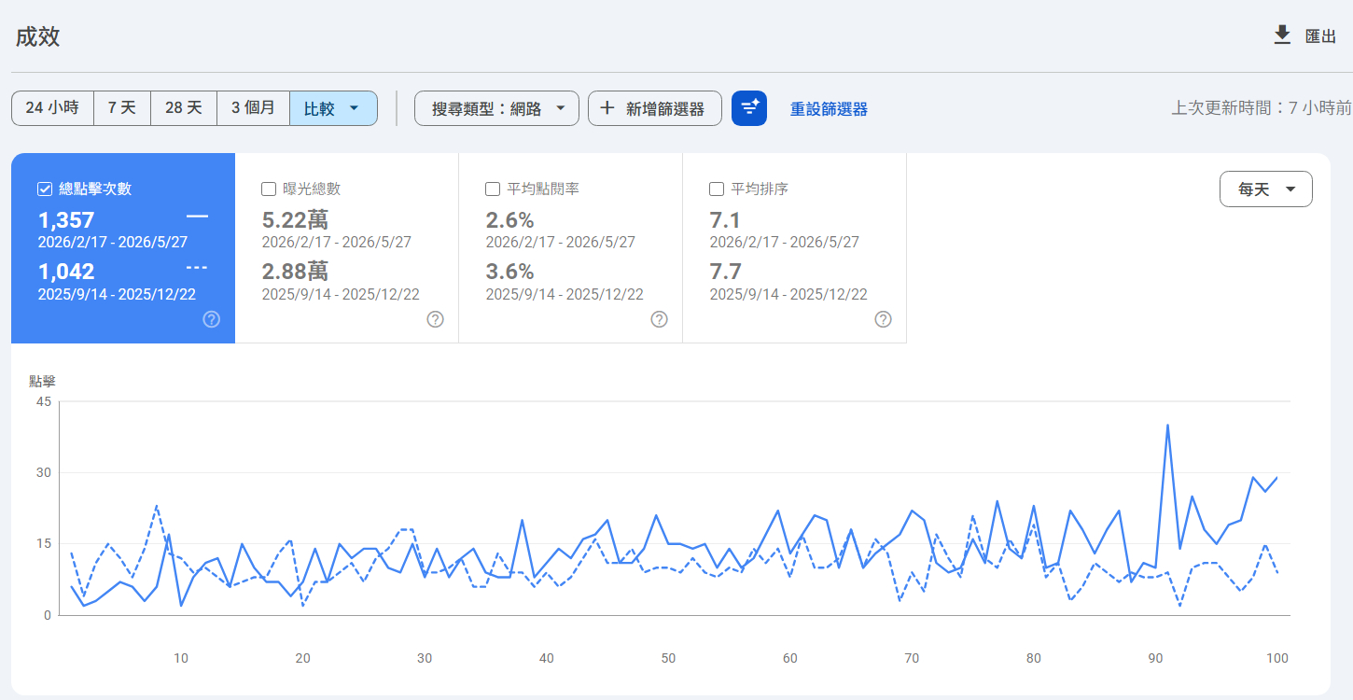Click the 5.22萬 impressions value
The image size is (1353, 700).
pyautogui.click(x=295, y=220)
